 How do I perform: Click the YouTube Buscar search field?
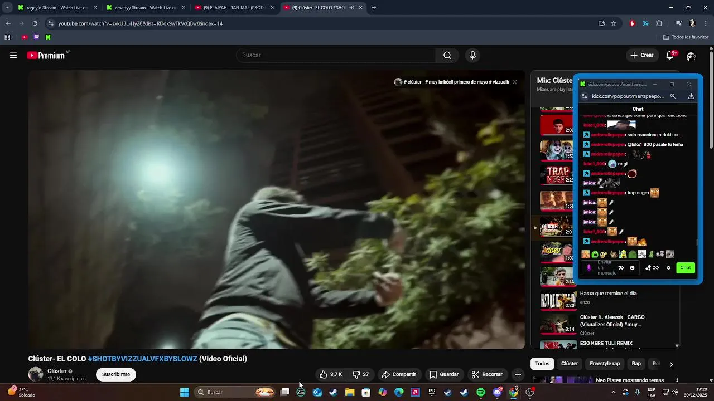click(x=337, y=55)
